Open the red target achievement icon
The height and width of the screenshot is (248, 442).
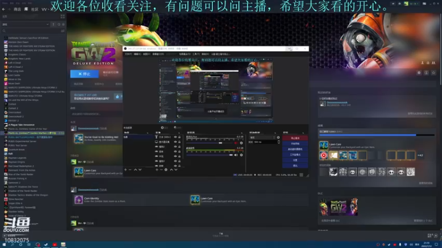coord(324,155)
